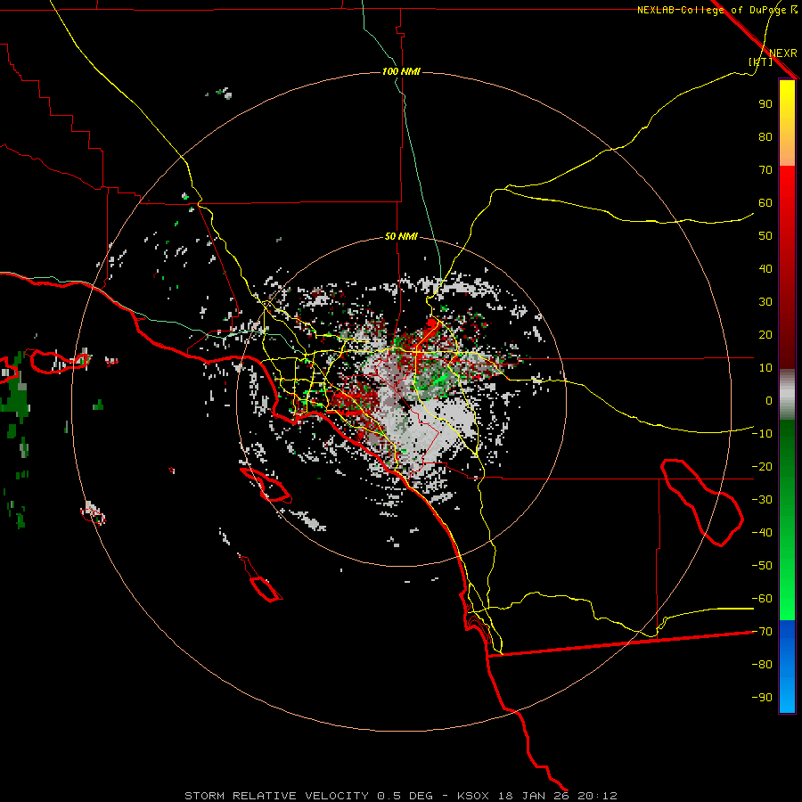The width and height of the screenshot is (802, 802).
Task: Click the KSOX station identifier in caption
Action: (x=473, y=796)
